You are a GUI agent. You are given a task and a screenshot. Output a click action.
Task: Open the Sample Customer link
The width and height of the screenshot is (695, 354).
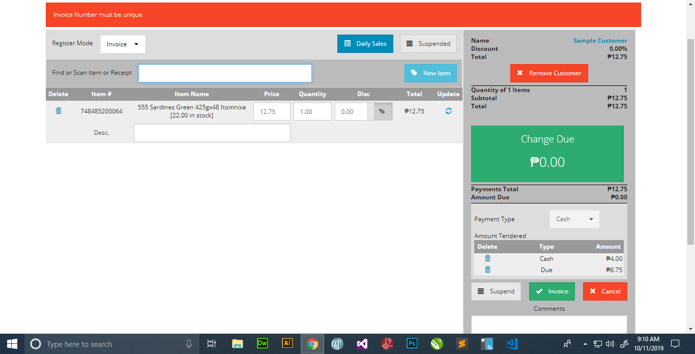602,40
